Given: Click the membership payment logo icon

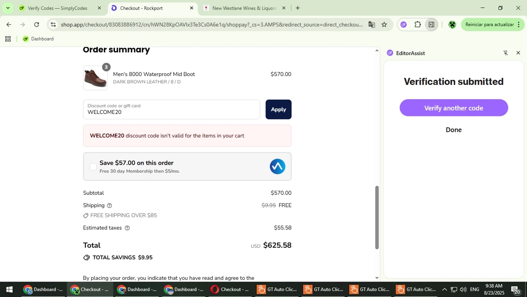Looking at the screenshot, I should [277, 166].
